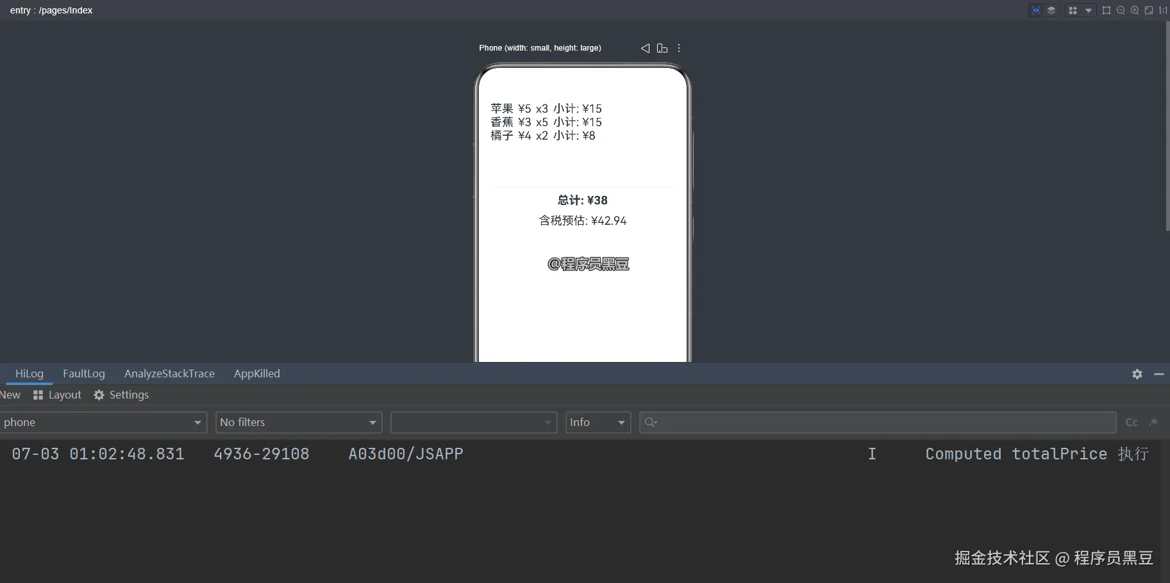This screenshot has height=583, width=1170.
Task: Open the AppKilled tab
Action: pos(257,374)
